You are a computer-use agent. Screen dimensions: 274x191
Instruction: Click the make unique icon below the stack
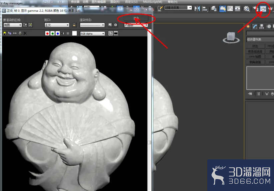point(267,94)
